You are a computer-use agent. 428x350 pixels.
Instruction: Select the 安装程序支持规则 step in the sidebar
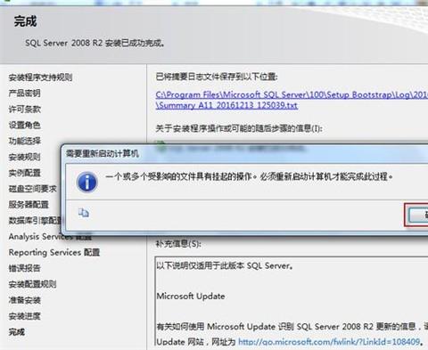(40, 77)
